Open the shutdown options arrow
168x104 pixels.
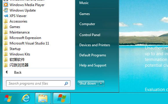(x=101, y=83)
